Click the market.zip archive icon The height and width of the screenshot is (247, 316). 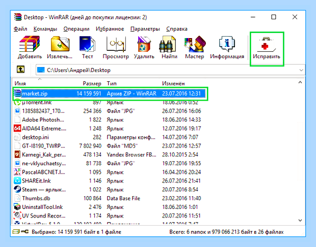(x=17, y=94)
